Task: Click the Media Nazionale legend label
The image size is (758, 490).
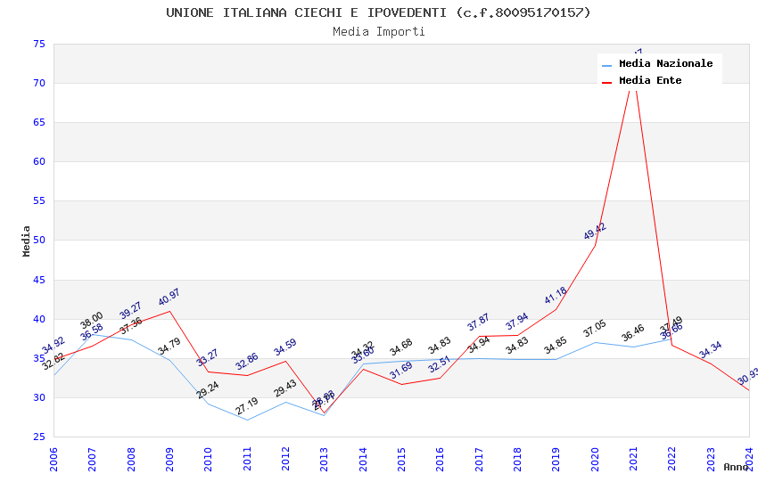Action: 665,63
